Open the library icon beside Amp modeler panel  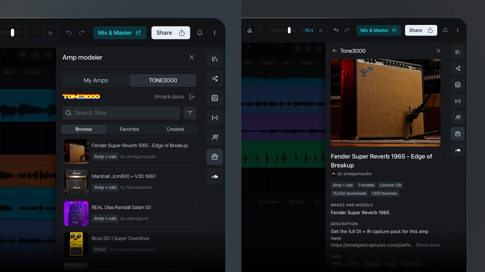pos(215,59)
